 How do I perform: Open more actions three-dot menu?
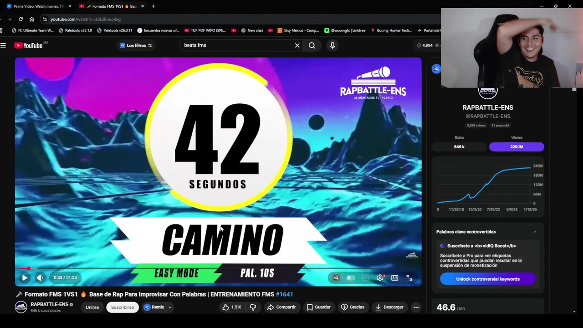(x=416, y=307)
